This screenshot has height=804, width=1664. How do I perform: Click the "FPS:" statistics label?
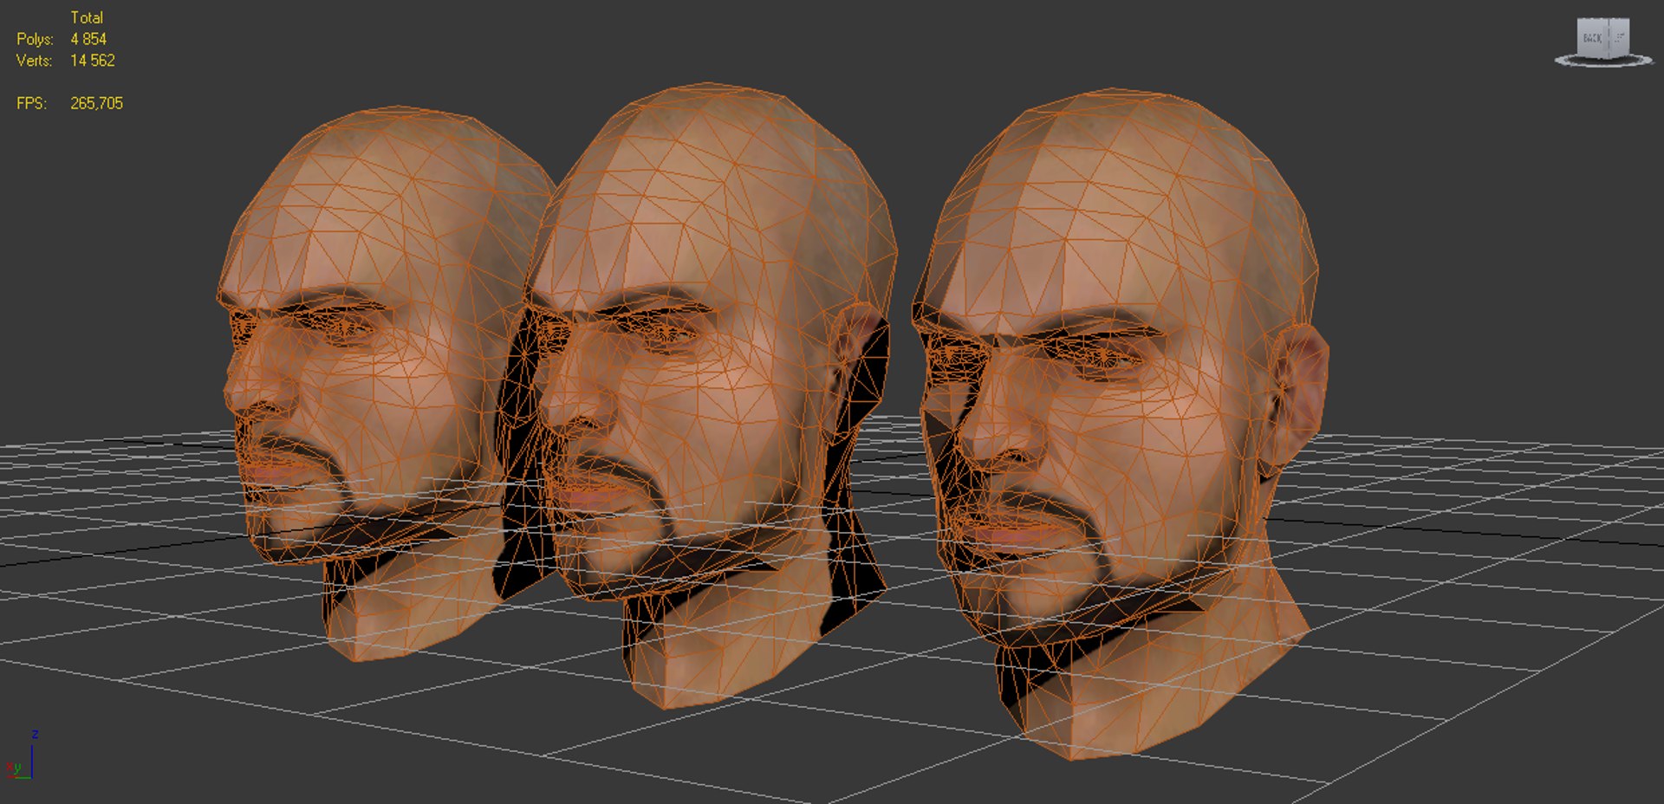pyautogui.click(x=31, y=103)
